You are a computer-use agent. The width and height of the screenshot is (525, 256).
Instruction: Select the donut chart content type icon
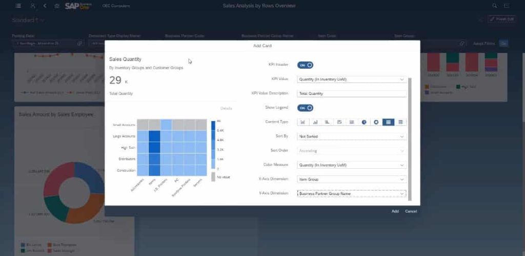tap(376, 122)
